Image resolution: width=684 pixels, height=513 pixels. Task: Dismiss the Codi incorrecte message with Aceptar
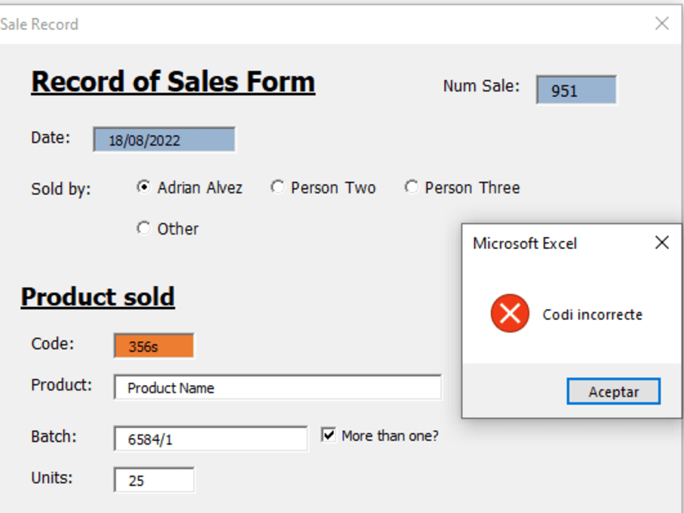(613, 391)
